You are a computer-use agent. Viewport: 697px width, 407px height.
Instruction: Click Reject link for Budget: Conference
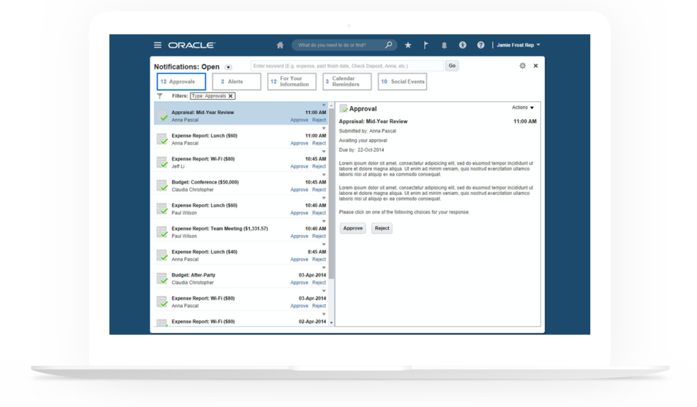click(319, 190)
